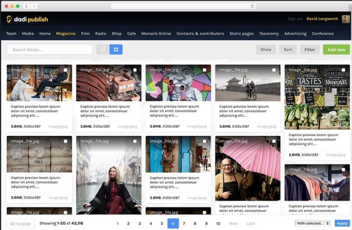The image size is (352, 230).
Task: Go back with browser back arrow
Action: (x=26, y=6)
